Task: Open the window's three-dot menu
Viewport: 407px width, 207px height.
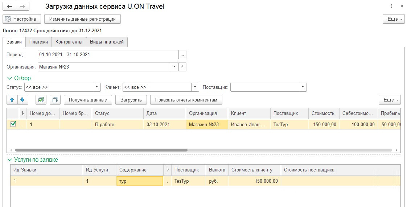Action: tap(391, 7)
